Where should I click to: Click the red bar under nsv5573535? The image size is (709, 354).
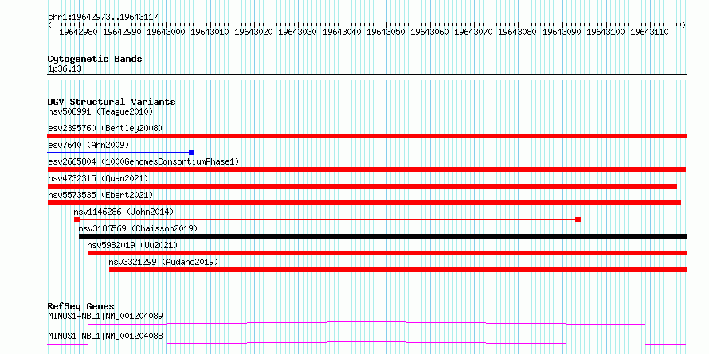364,203
